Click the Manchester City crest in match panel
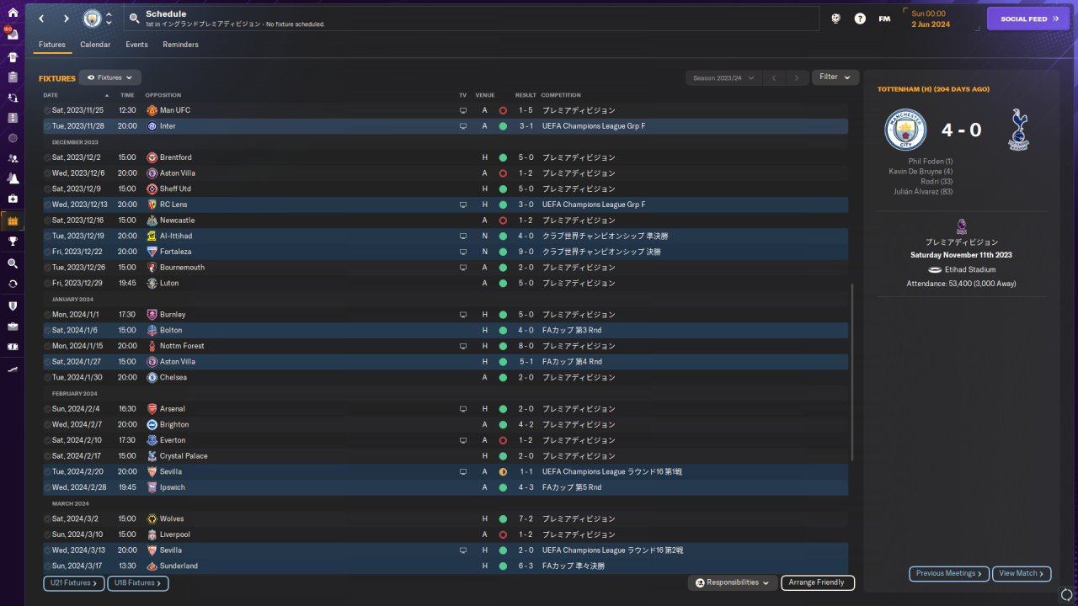Image resolution: width=1078 pixels, height=606 pixels. (905, 130)
